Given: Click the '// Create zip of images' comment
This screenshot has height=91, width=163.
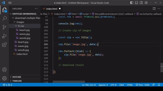Looking at the screenshot, I should click(x=75, y=30).
